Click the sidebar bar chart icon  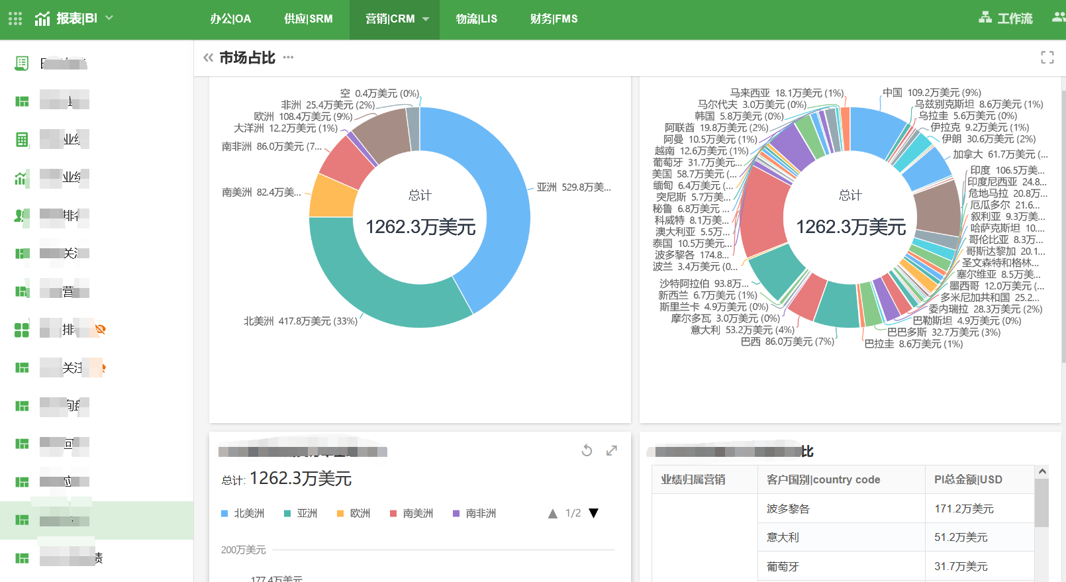pos(21,178)
